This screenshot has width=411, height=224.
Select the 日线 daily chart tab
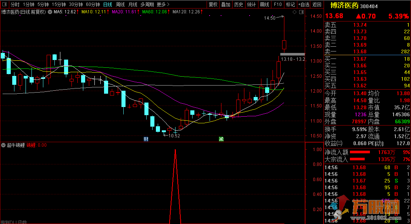(107, 4)
